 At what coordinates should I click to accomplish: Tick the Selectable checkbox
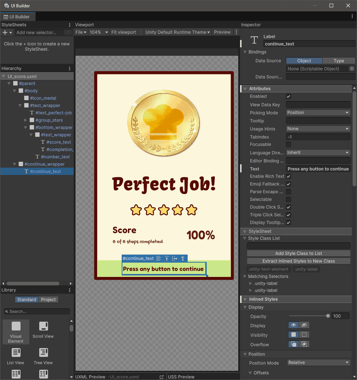[288, 200]
